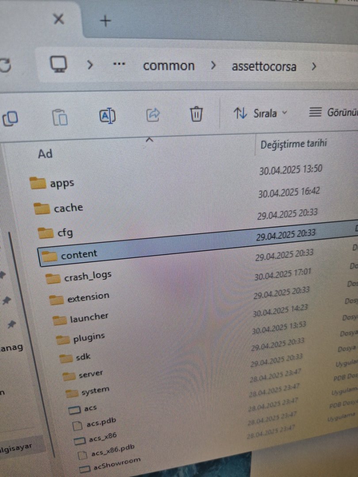Open a new File Explorer tab
This screenshot has height=477, width=358.
105,21
